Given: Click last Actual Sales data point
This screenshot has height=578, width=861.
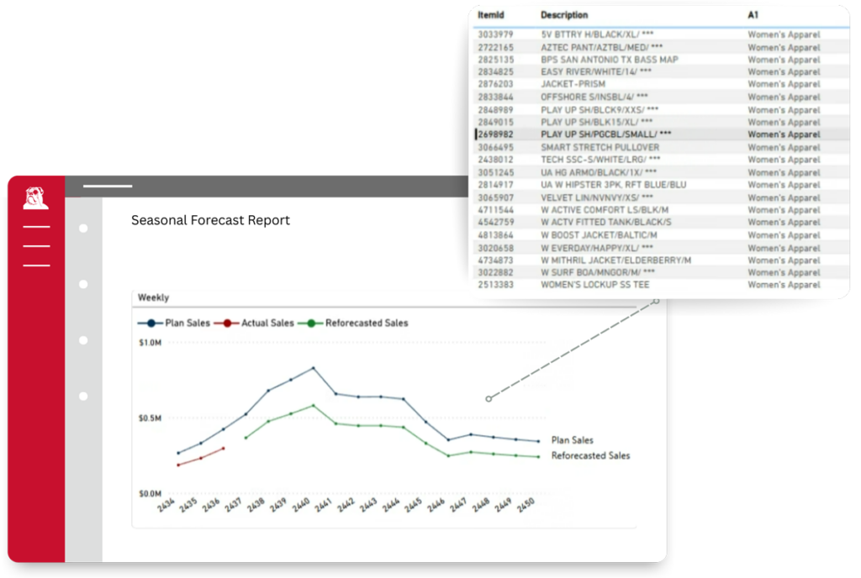Looking at the screenshot, I should click(224, 449).
